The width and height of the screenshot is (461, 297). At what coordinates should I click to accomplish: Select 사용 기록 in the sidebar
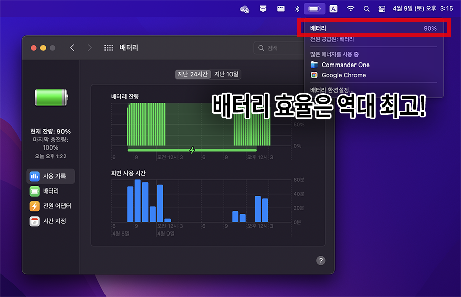(51, 176)
